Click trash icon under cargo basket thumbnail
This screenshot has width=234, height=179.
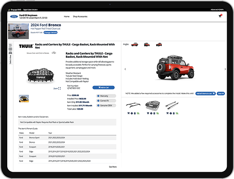[x=154, y=113]
